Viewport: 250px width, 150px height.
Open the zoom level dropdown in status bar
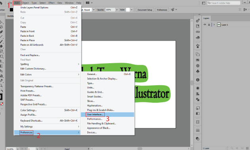(18, 149)
